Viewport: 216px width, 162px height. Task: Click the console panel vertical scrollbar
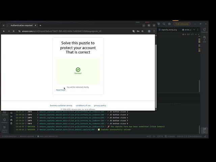[199, 129]
